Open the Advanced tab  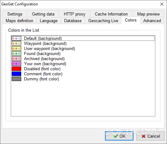point(152,21)
